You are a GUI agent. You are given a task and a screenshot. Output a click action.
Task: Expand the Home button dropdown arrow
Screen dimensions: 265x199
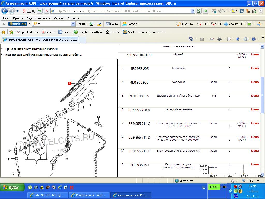tap(196, 39)
